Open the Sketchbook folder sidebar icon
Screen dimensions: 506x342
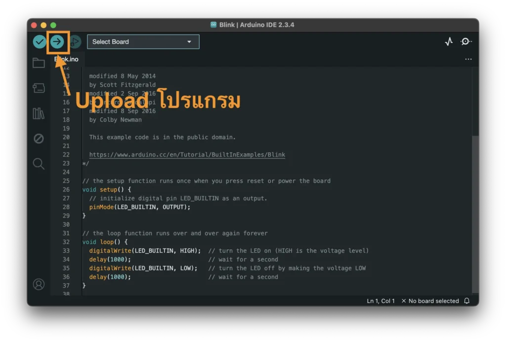pyautogui.click(x=39, y=63)
